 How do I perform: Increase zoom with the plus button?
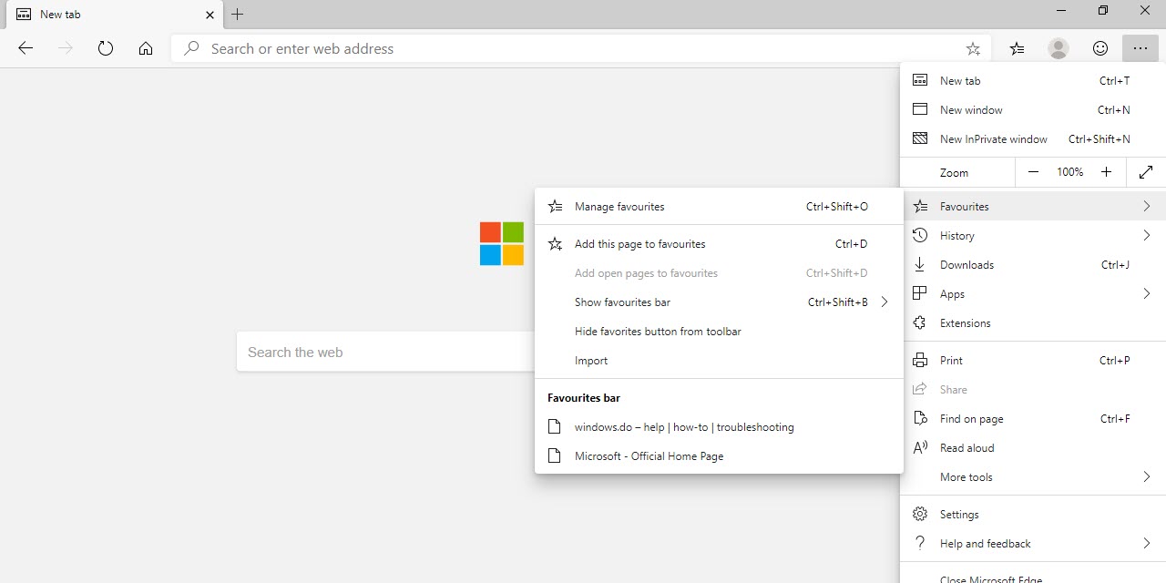(x=1106, y=172)
